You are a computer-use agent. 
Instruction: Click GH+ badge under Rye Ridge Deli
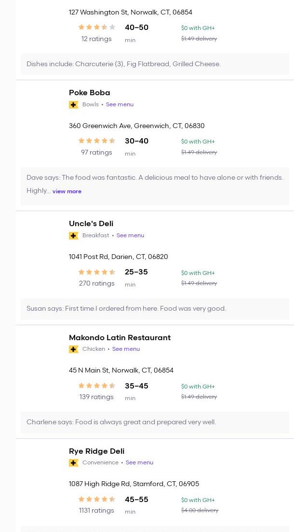click(73, 463)
